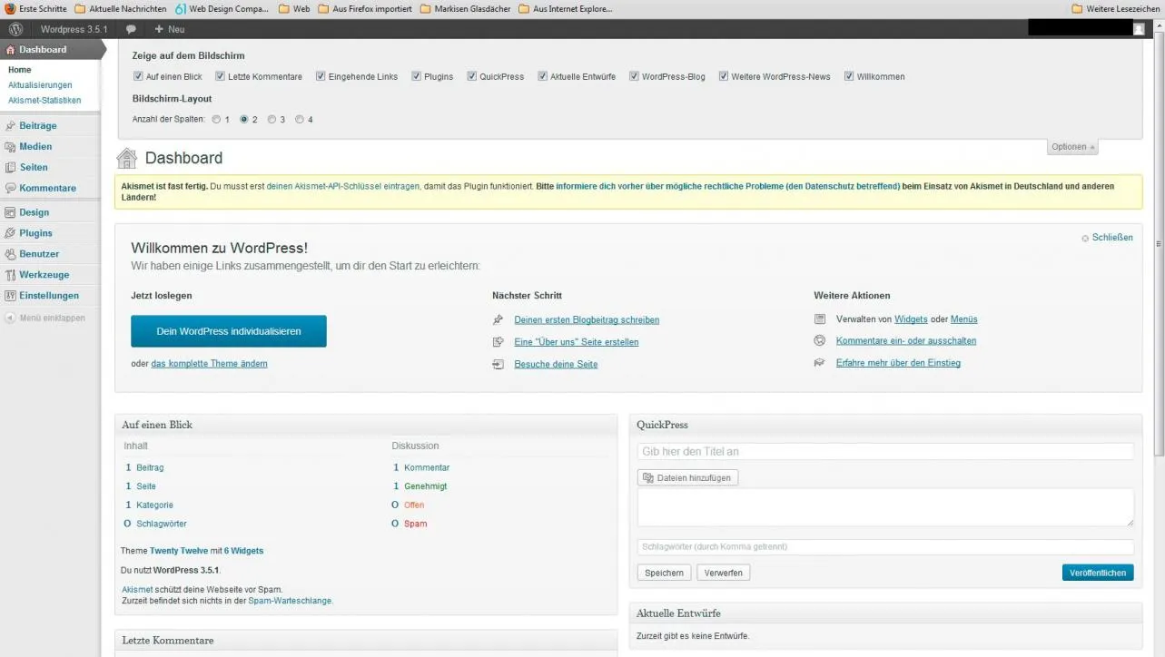Open the Aus Internet Explore... bookmark folder
Screen dimensions: 1165x657
pos(566,9)
